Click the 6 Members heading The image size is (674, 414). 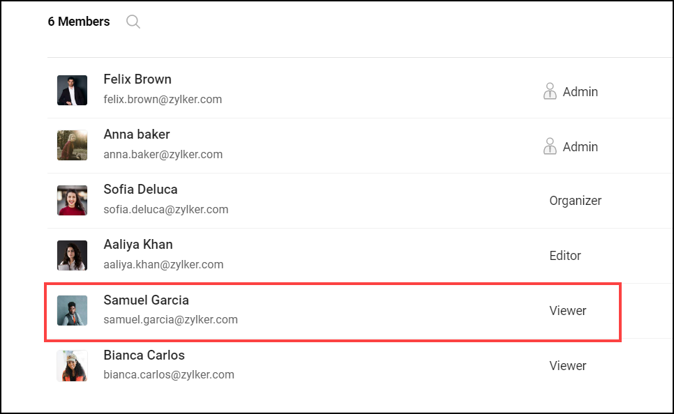[79, 22]
